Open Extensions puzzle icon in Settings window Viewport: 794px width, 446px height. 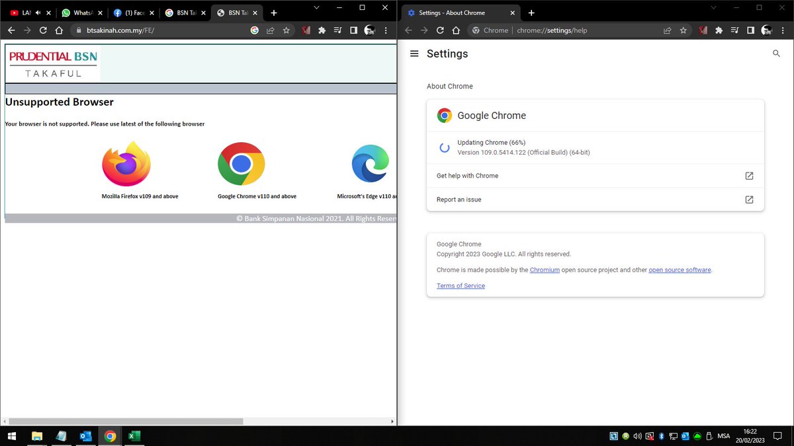pyautogui.click(x=719, y=30)
